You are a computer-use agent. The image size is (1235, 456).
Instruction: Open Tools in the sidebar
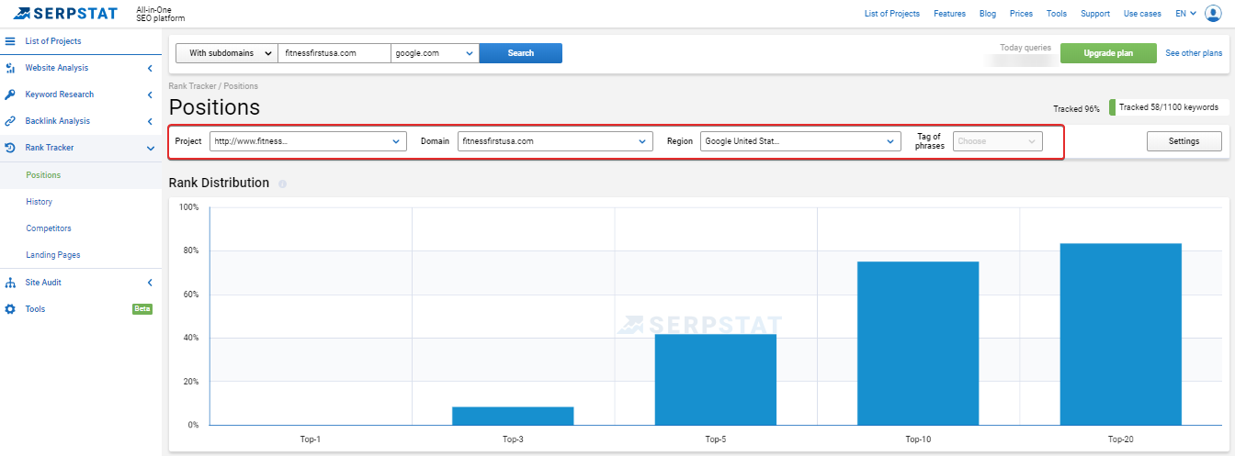click(x=35, y=309)
